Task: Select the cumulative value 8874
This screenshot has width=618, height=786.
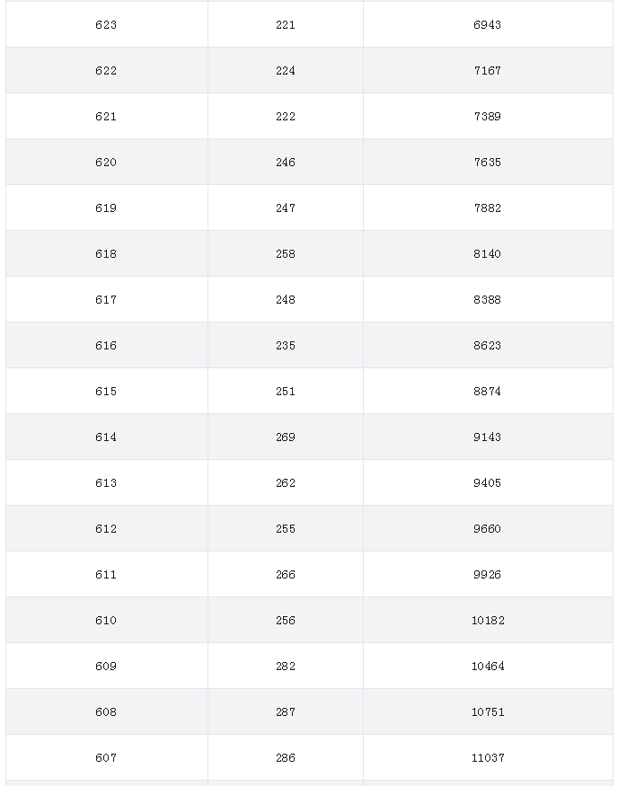Action: 488,391
